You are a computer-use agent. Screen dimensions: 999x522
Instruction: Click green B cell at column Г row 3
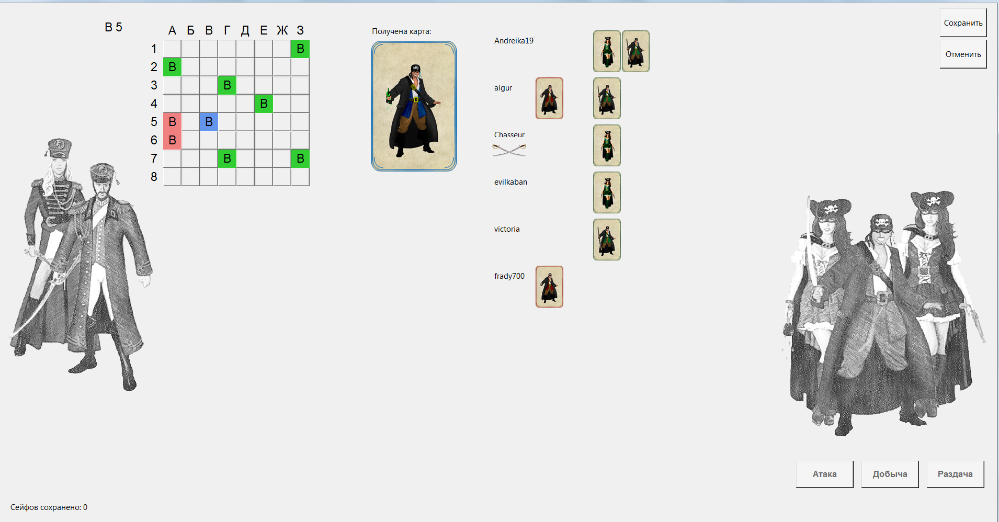(227, 85)
